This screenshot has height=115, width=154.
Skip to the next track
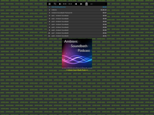(81, 4)
